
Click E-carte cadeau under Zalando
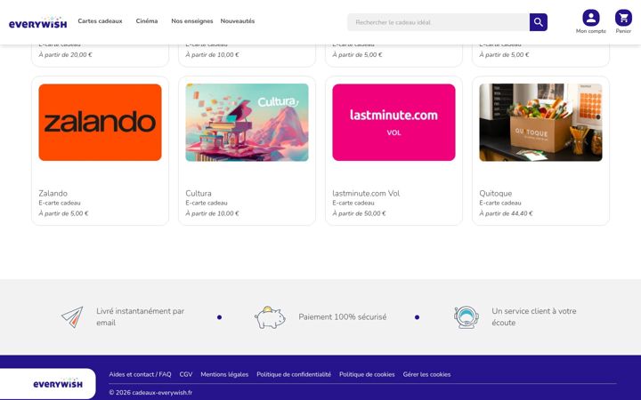(60, 203)
